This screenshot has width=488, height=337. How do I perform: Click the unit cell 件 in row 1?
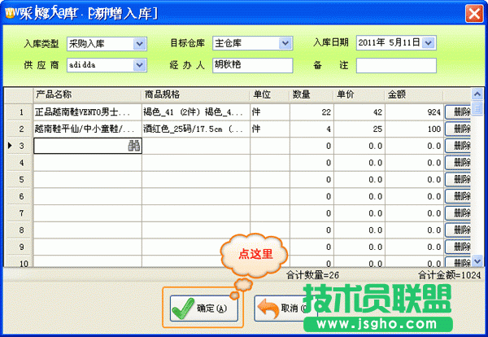click(x=270, y=112)
